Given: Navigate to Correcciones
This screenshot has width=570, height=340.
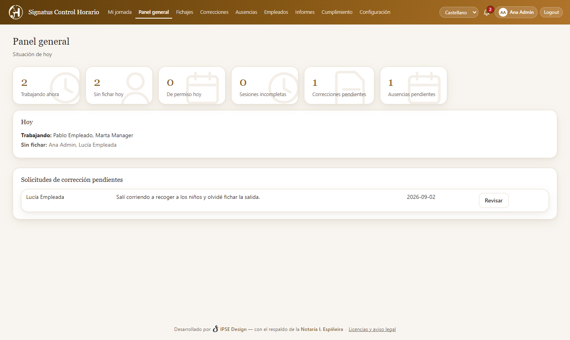Looking at the screenshot, I should point(214,12).
